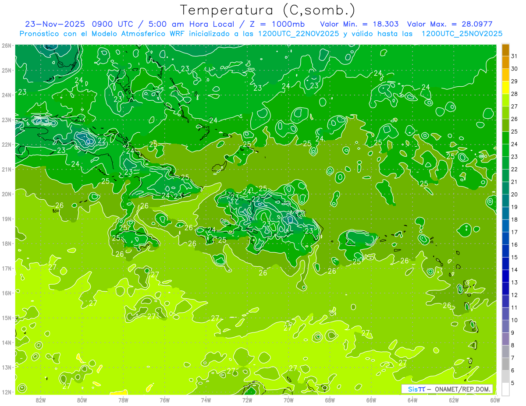Pick the lime swatch between 27 and 28
Image resolution: width=526 pixels, height=406 pixels.
pos(505,100)
